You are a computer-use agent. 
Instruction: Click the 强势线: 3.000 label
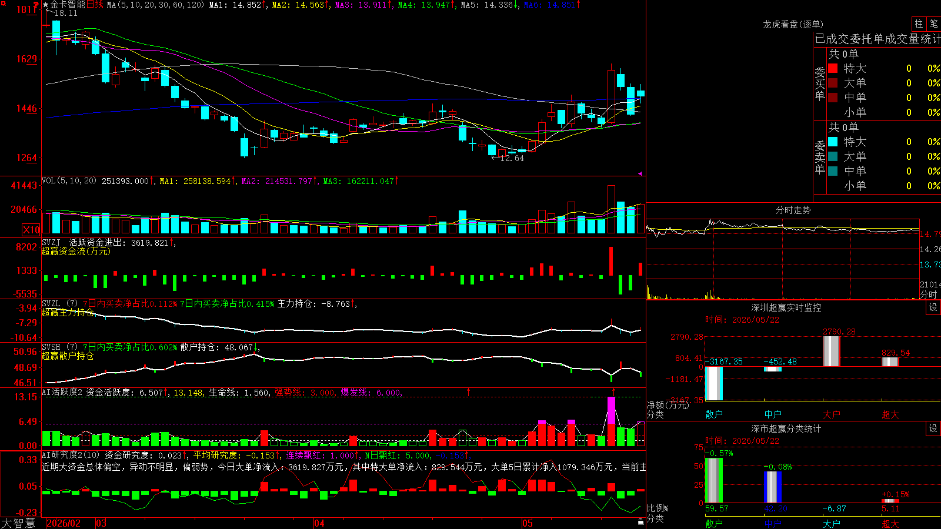pyautogui.click(x=305, y=393)
